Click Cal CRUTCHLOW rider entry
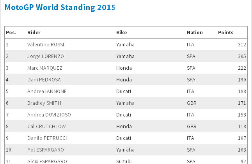This screenshot has height=164, width=252. tap(46, 127)
